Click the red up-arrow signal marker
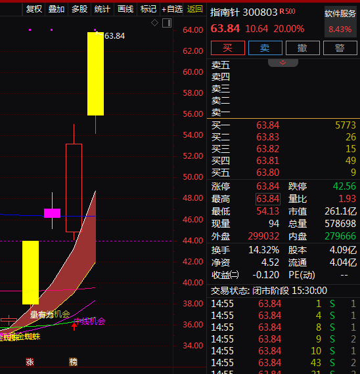 tap(74, 326)
